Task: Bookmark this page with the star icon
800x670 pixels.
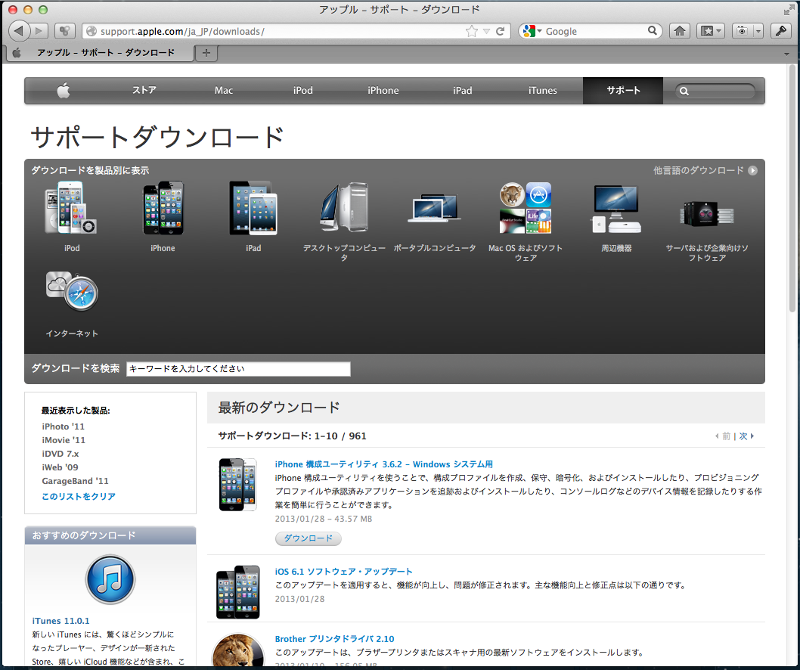Action: (471, 31)
